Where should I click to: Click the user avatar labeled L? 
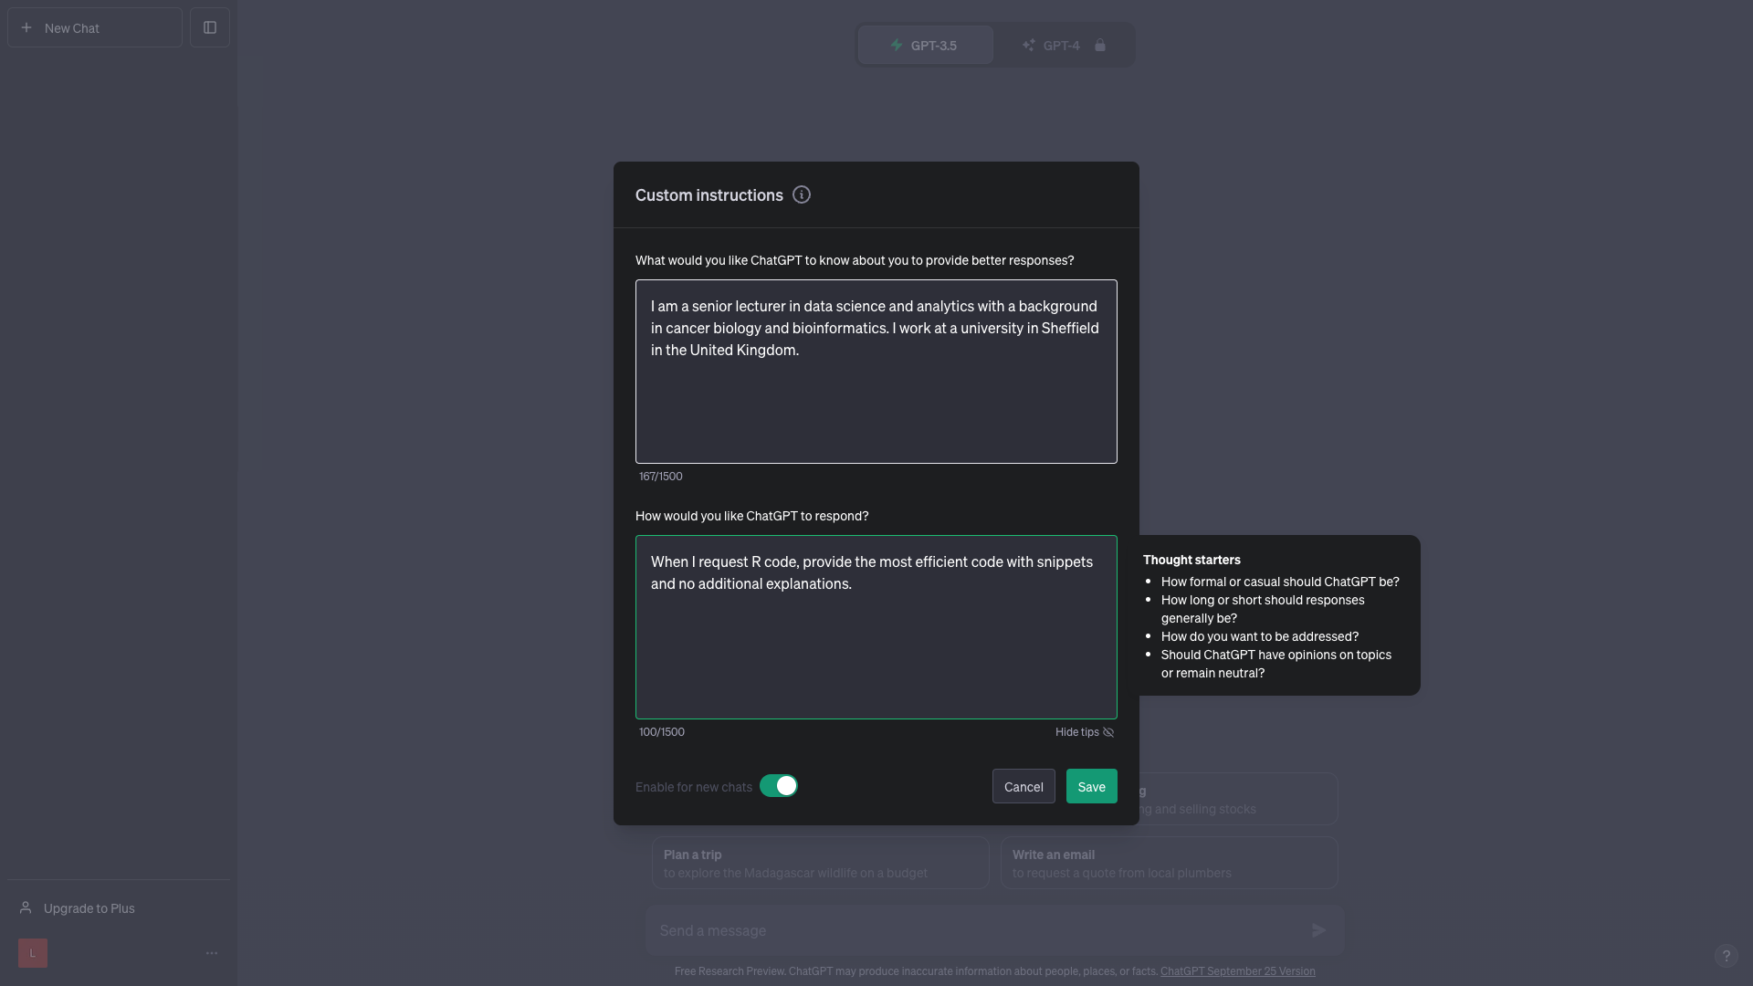point(33,953)
